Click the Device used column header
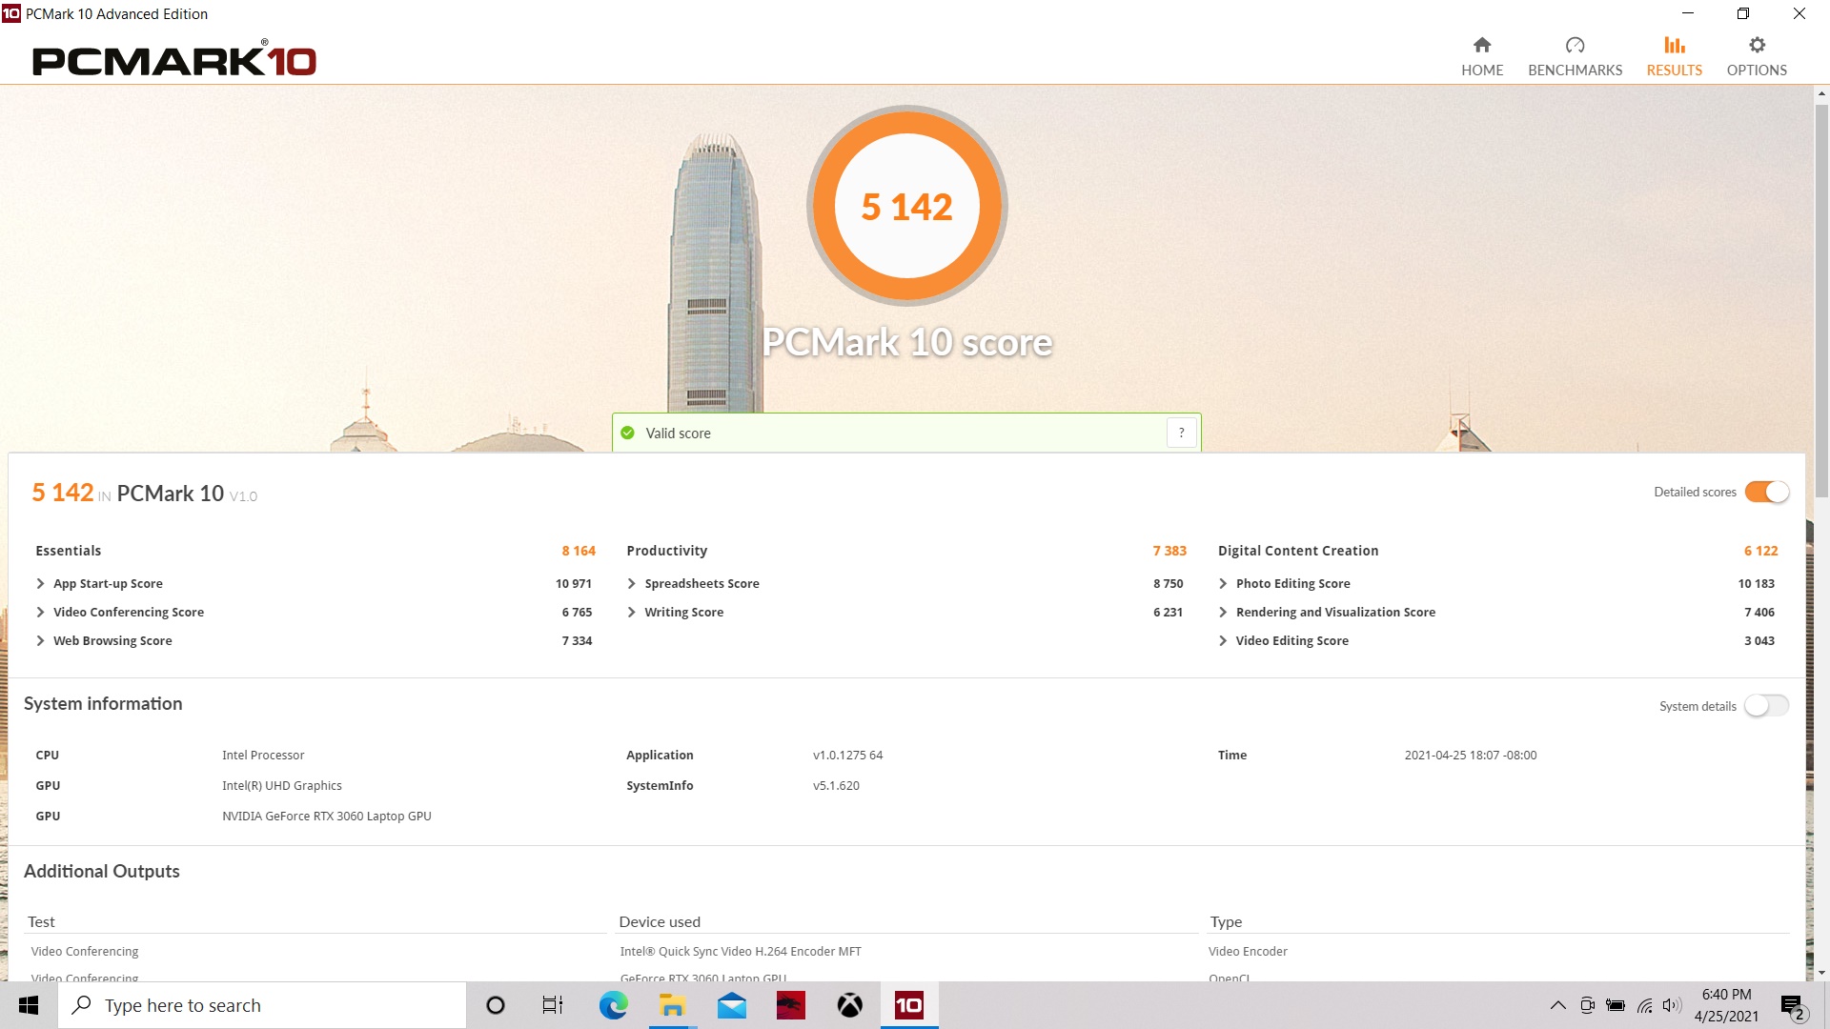 coord(660,921)
